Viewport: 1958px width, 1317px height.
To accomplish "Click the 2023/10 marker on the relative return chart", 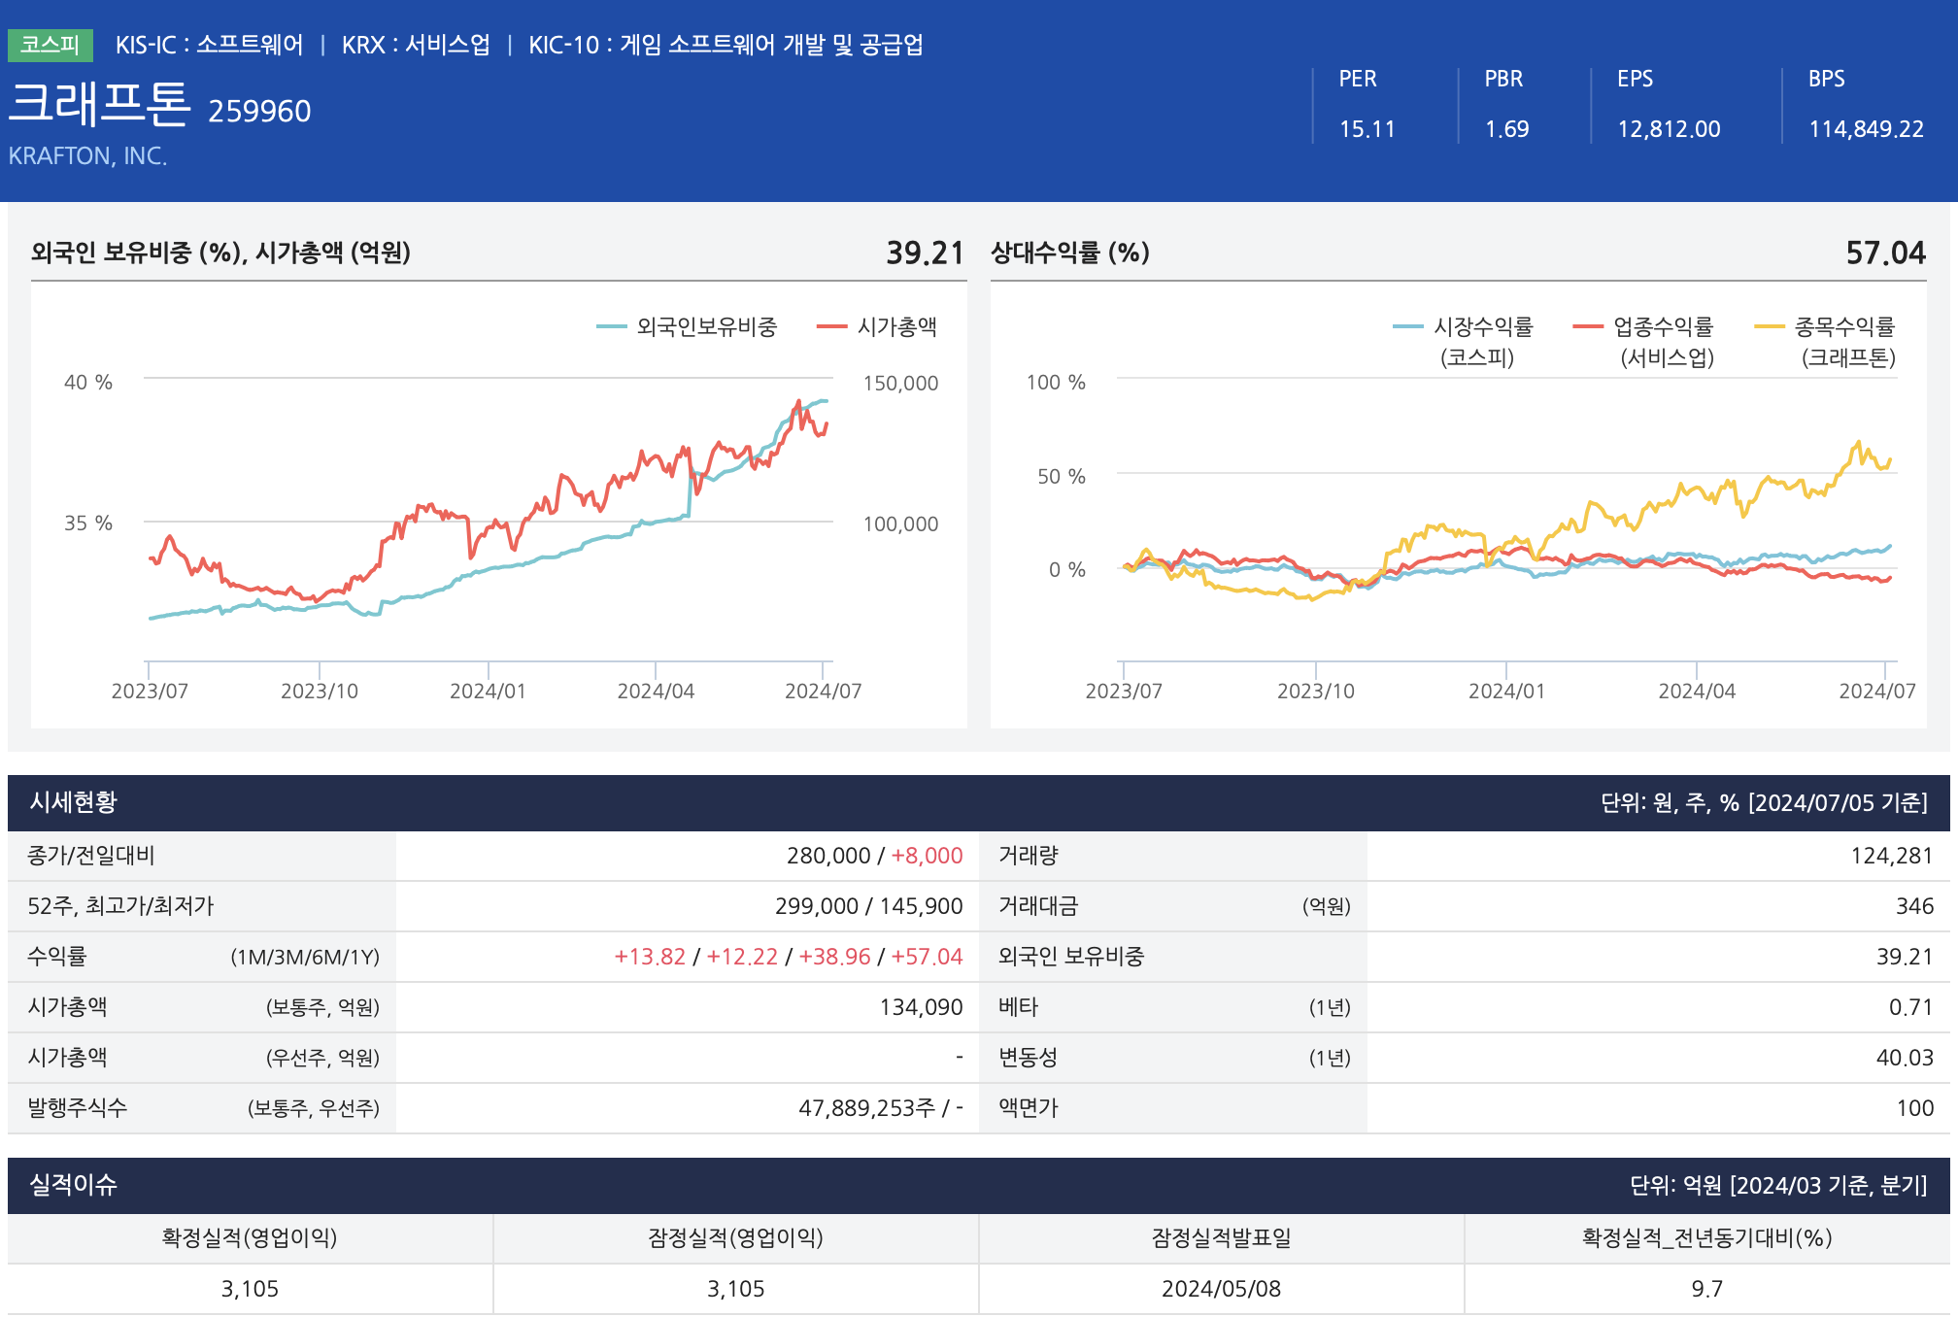I will point(1315,691).
